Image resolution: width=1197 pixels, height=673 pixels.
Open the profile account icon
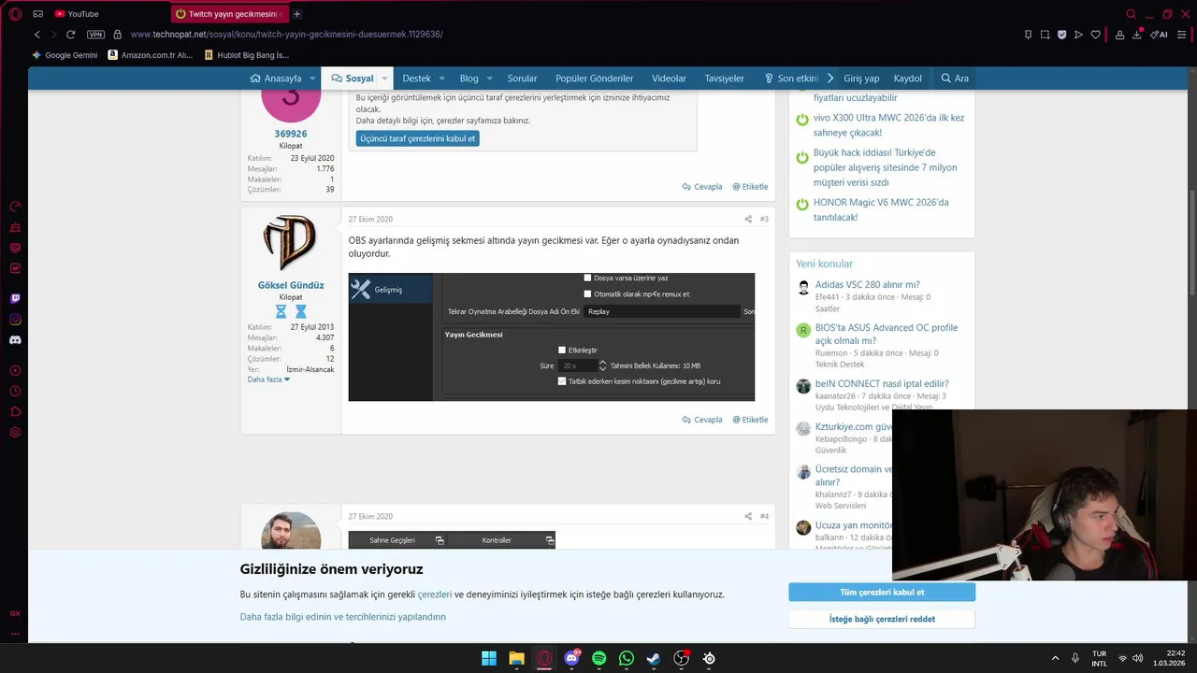pos(1119,35)
